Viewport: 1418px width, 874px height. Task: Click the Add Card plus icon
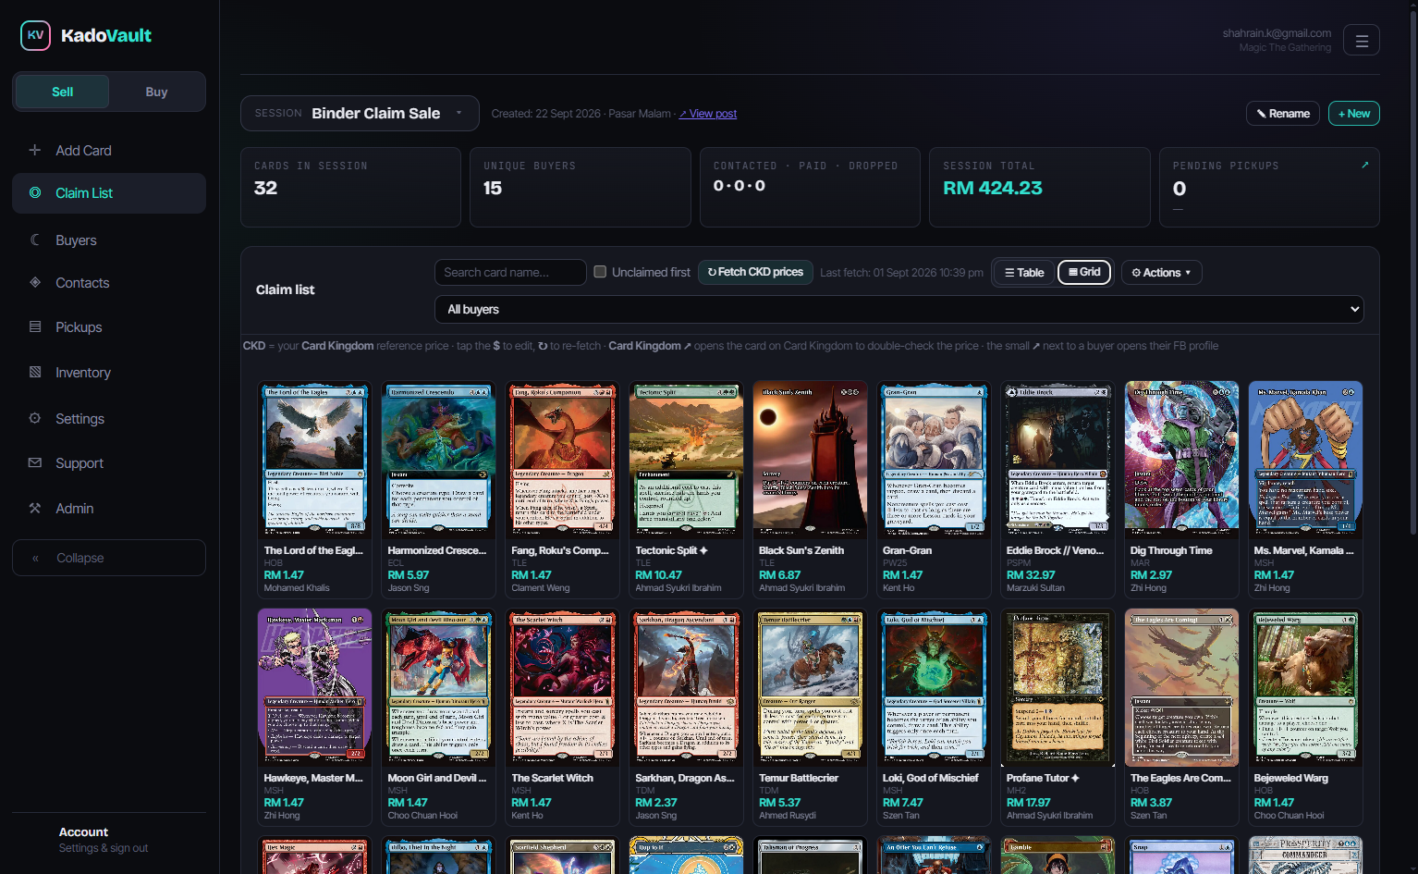click(35, 150)
